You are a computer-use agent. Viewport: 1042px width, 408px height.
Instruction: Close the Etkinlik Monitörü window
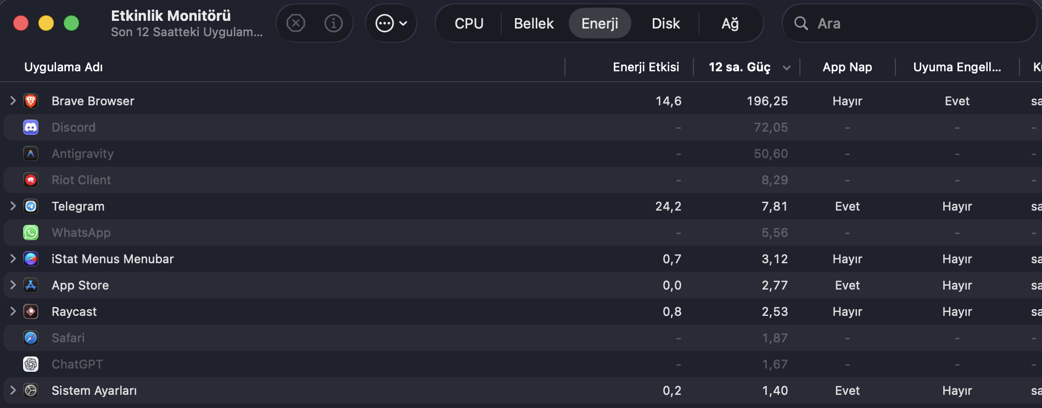point(21,23)
